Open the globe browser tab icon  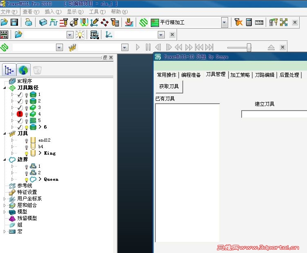pyautogui.click(x=23, y=70)
